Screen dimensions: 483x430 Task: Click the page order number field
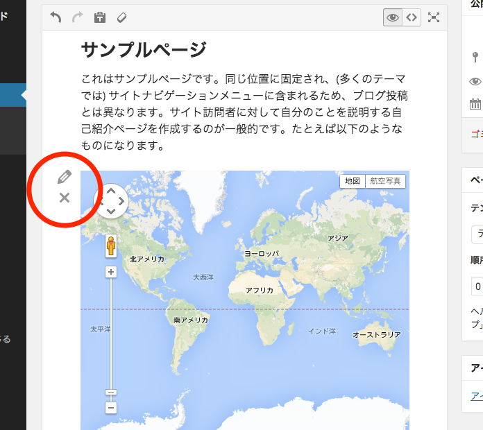[477, 286]
